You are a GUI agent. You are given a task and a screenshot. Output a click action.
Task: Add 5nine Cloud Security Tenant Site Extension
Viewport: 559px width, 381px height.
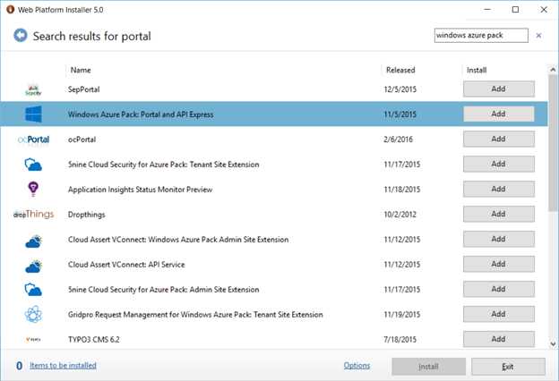click(499, 164)
